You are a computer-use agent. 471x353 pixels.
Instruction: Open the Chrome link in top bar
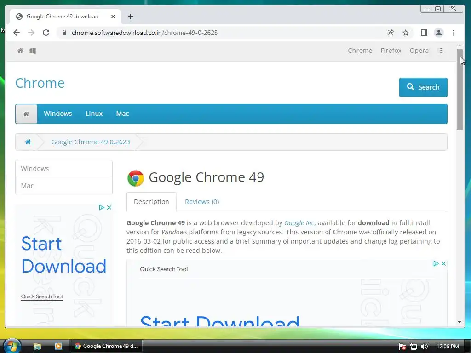pos(360,51)
